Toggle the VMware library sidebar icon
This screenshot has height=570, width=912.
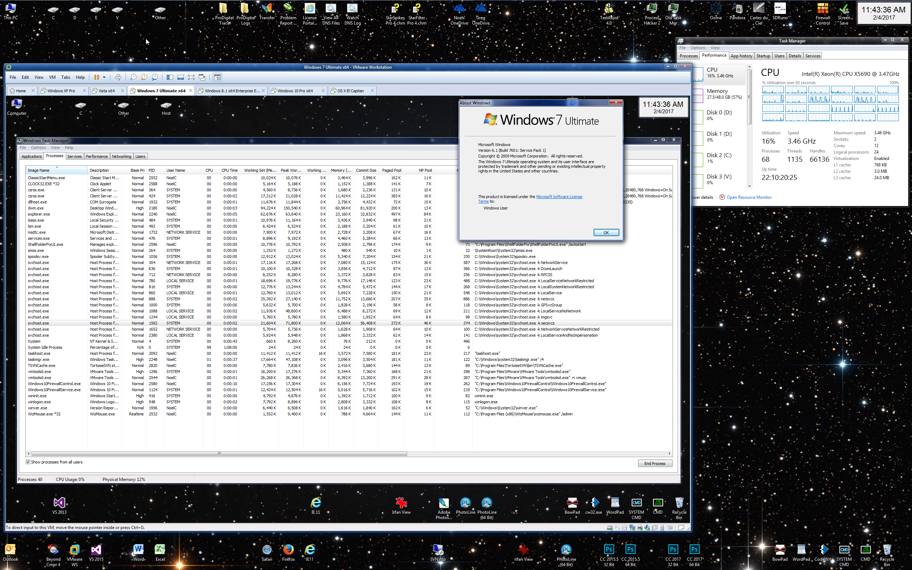coord(170,77)
